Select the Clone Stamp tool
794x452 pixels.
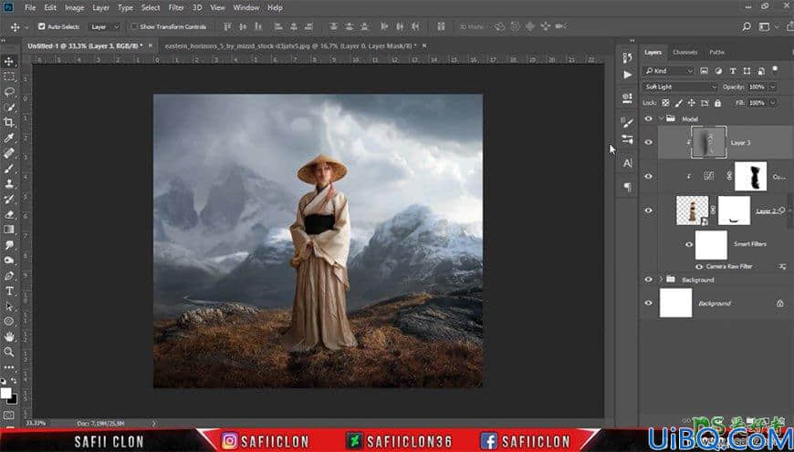point(9,183)
